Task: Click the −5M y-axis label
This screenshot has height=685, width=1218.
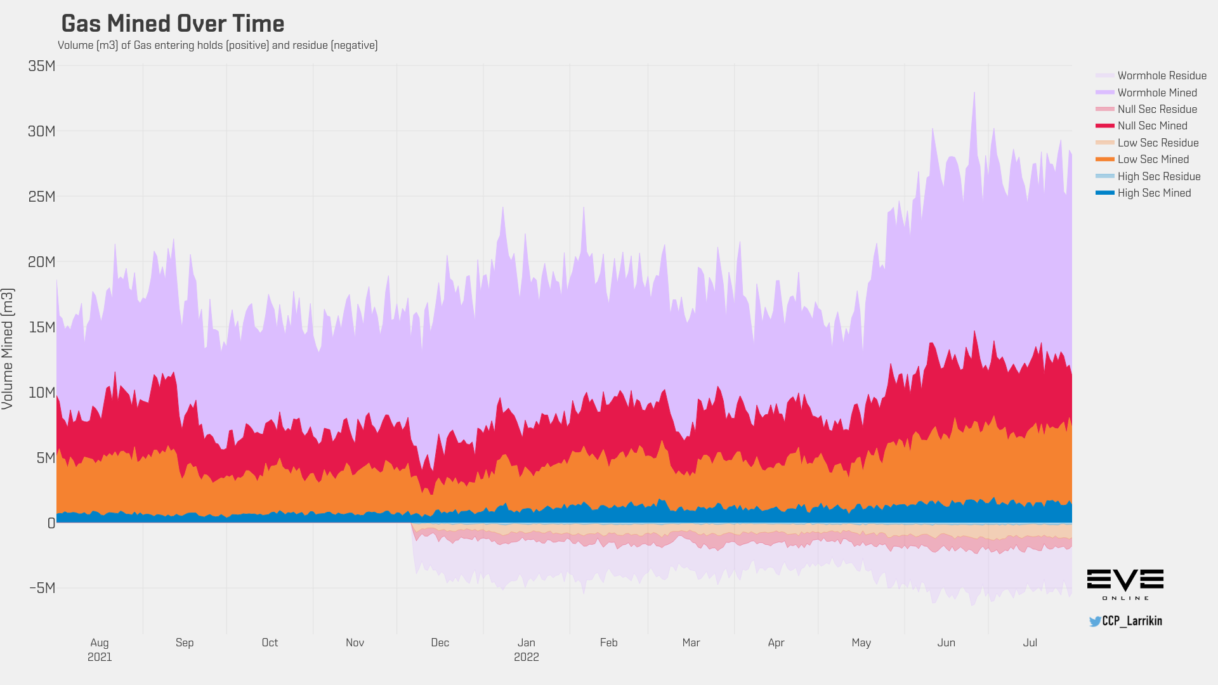Action: 42,588
